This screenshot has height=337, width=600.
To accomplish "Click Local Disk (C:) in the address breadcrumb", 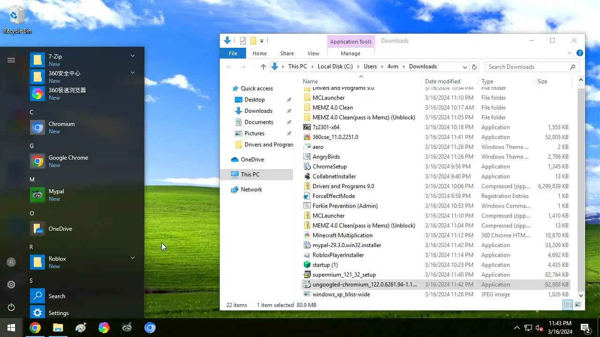I will 335,66.
